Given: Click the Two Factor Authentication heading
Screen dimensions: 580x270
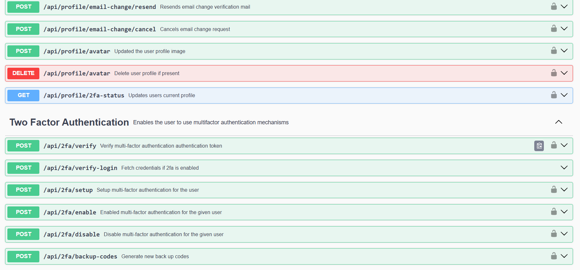Looking at the screenshot, I should click(x=69, y=122).
